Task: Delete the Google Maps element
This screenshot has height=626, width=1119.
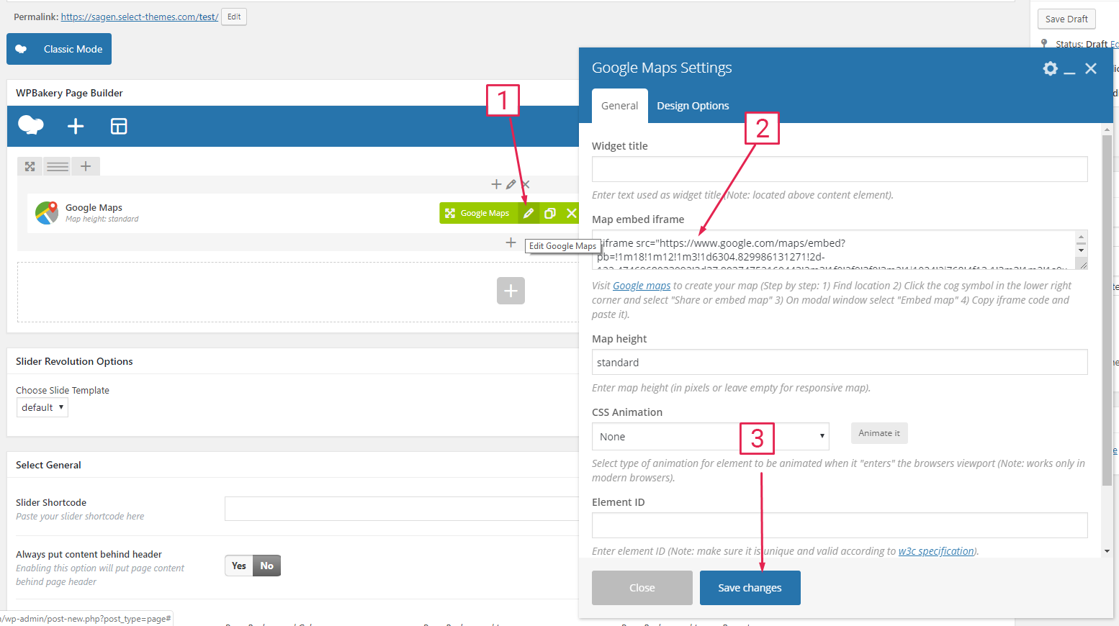Action: click(x=572, y=213)
